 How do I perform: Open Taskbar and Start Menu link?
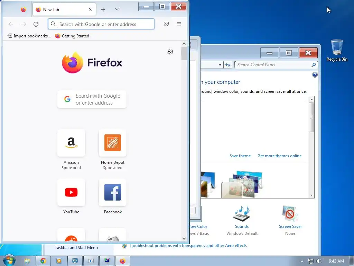tap(76, 248)
